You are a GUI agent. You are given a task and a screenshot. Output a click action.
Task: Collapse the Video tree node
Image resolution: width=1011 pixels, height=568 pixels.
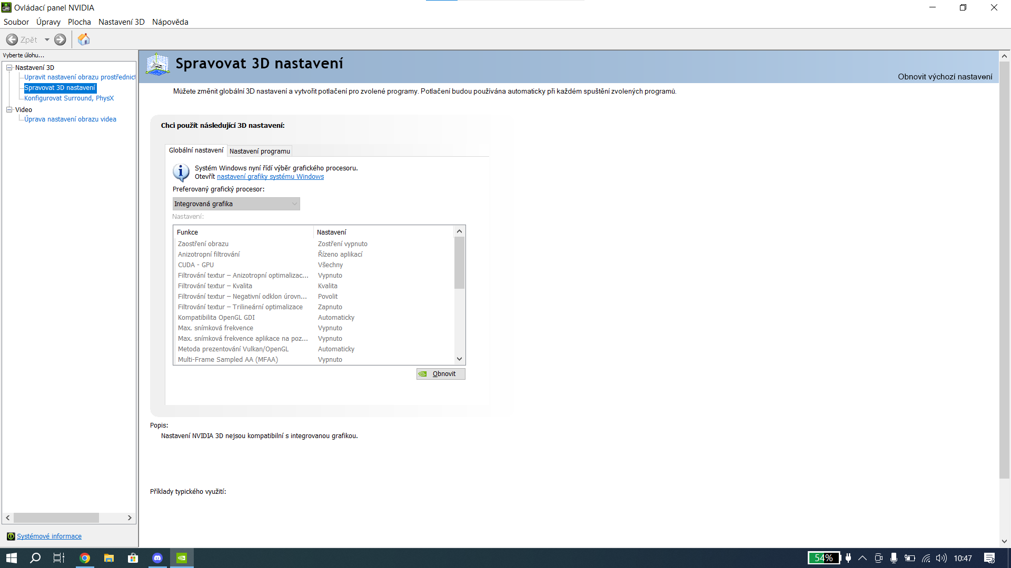coord(9,109)
